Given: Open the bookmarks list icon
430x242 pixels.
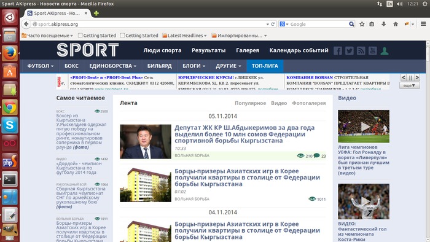Looking at the screenshot, I should click(x=372, y=24).
